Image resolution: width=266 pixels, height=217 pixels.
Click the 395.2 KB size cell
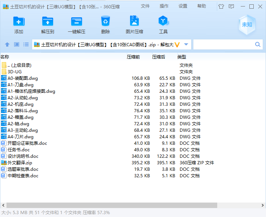(141, 163)
